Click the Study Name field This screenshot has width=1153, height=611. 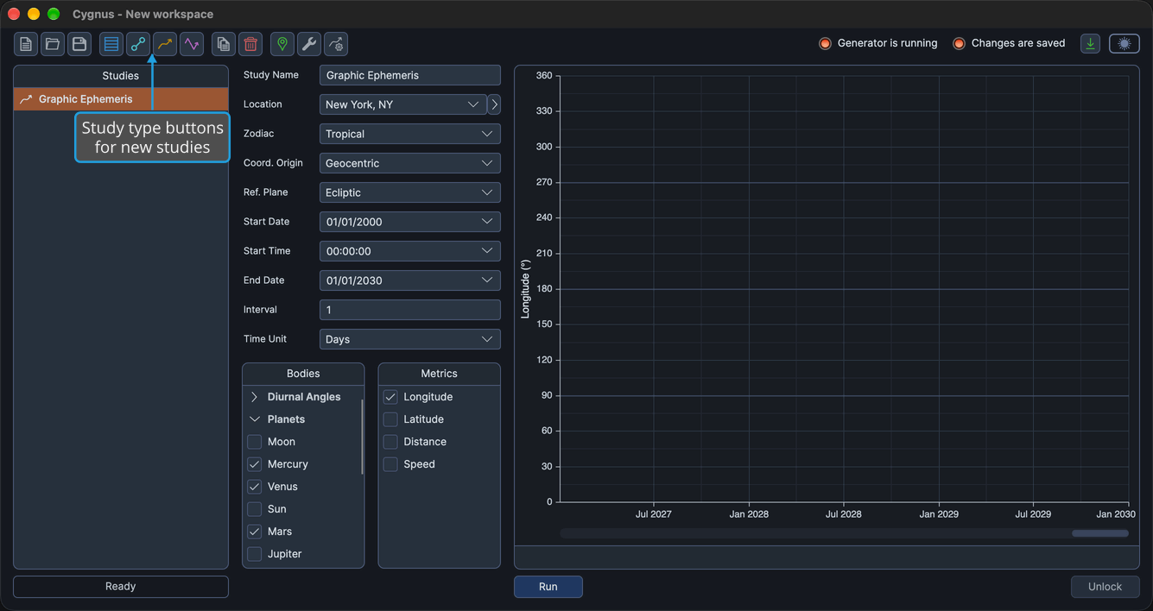[x=410, y=75]
